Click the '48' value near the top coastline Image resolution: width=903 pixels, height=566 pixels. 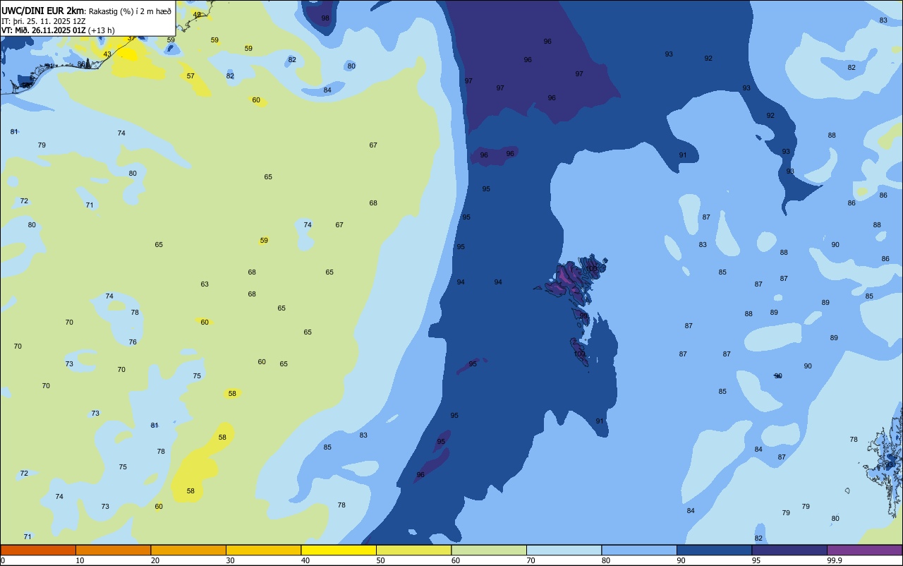tap(197, 14)
